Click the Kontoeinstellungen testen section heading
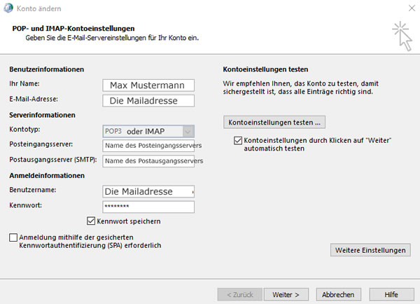Image resolution: width=420 pixels, height=304 pixels. (x=265, y=69)
